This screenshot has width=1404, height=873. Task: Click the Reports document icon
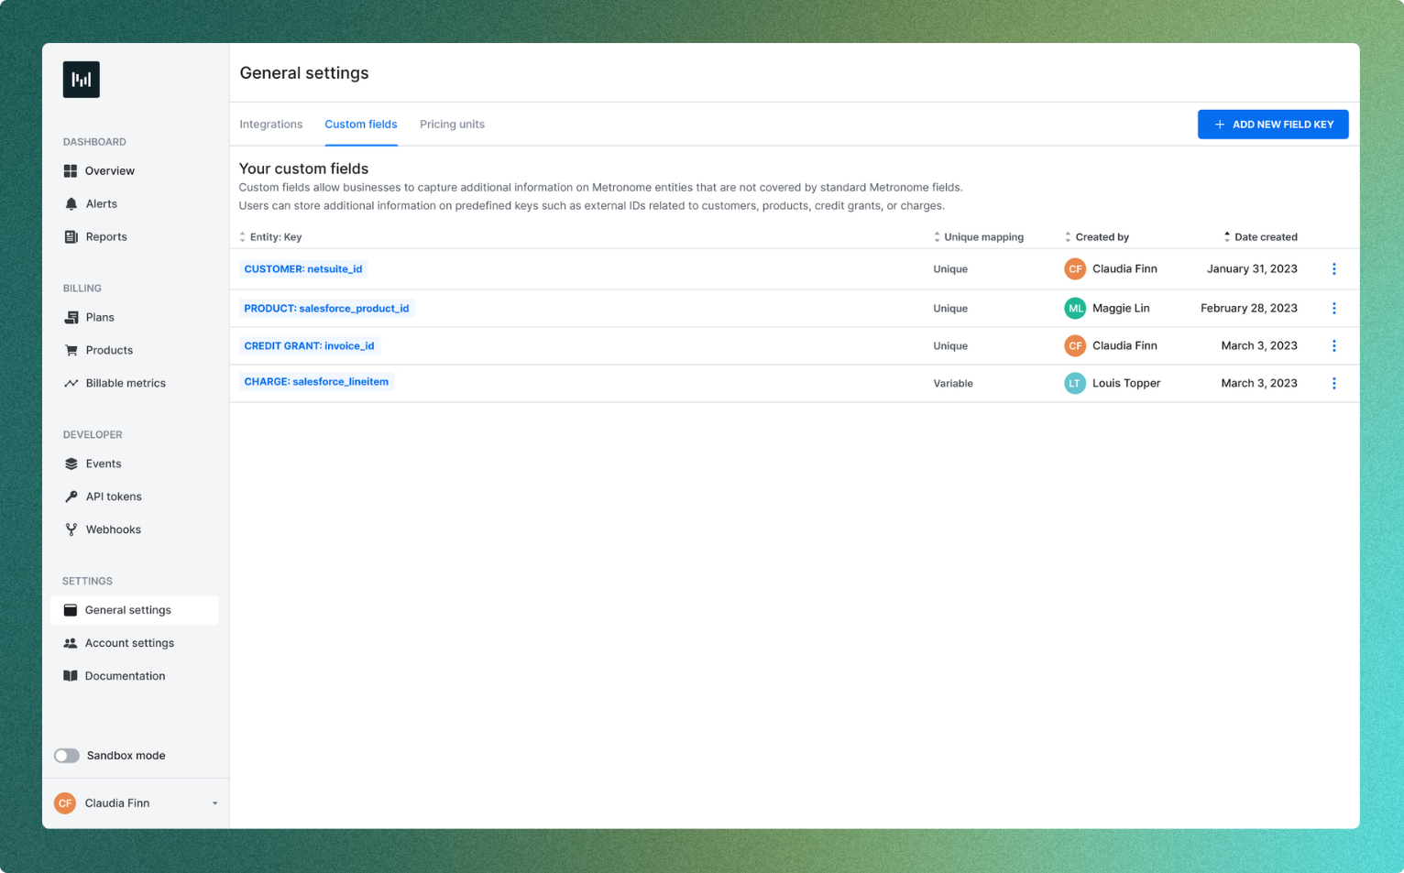click(x=71, y=236)
